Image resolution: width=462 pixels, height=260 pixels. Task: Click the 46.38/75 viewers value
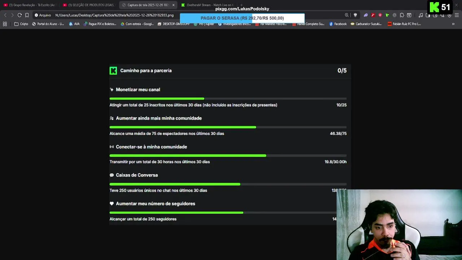coord(338,134)
